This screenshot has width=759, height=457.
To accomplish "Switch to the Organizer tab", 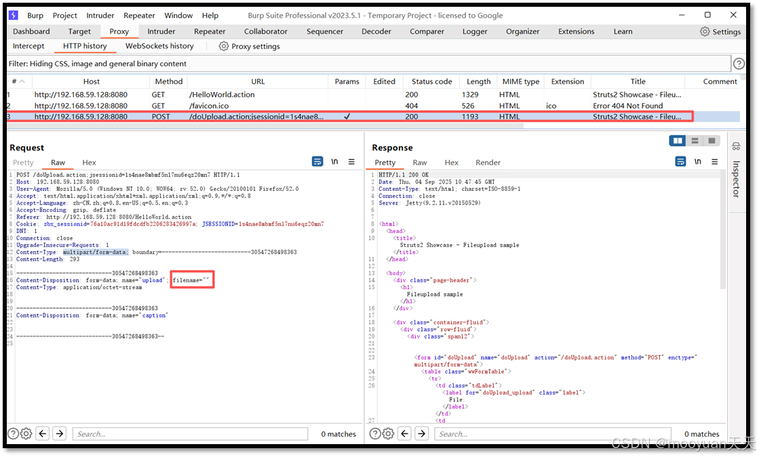I will (x=523, y=31).
